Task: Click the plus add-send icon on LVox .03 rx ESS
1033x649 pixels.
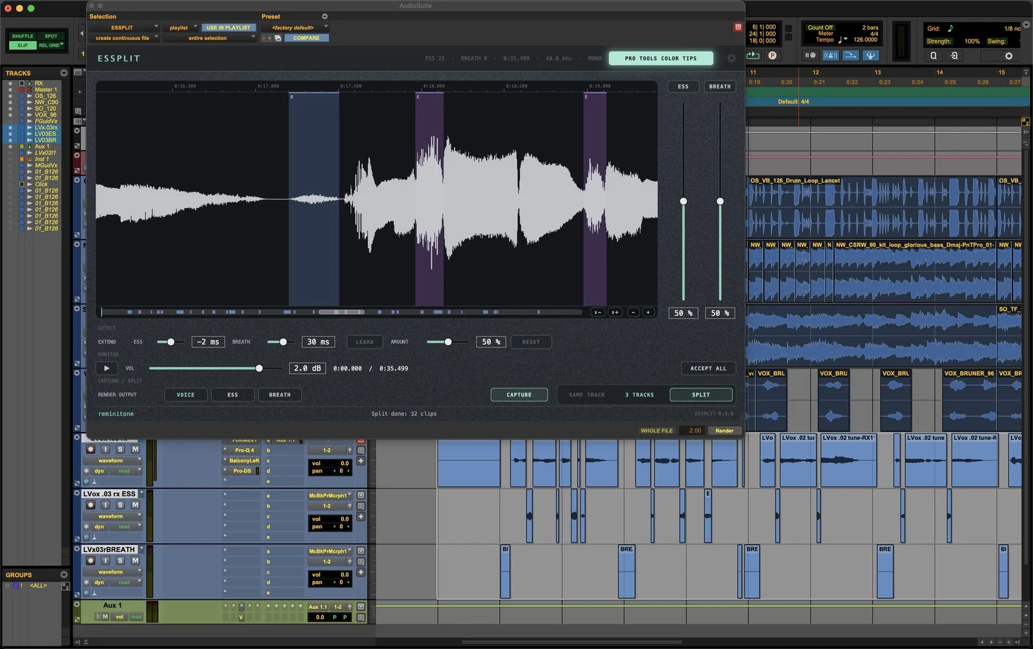Action: click(361, 517)
